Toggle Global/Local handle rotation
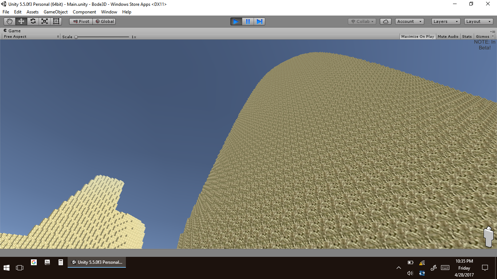Image resolution: width=497 pixels, height=279 pixels. pyautogui.click(x=104, y=21)
